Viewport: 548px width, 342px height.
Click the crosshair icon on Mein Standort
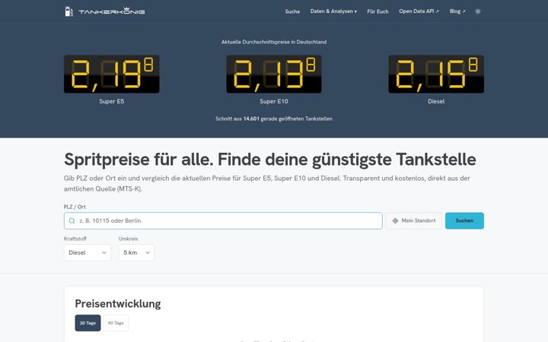[395, 220]
